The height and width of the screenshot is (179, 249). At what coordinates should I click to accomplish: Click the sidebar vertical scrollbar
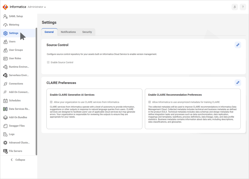point(36,92)
